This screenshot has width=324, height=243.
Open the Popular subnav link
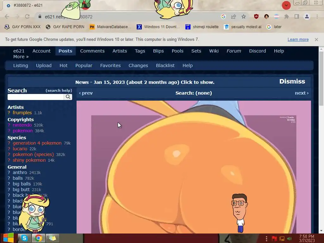pos(84,65)
